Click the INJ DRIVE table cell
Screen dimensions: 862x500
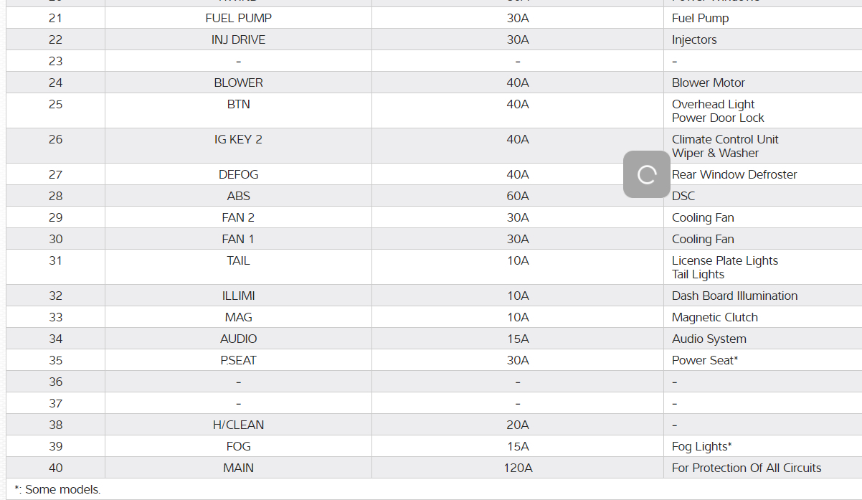point(238,39)
